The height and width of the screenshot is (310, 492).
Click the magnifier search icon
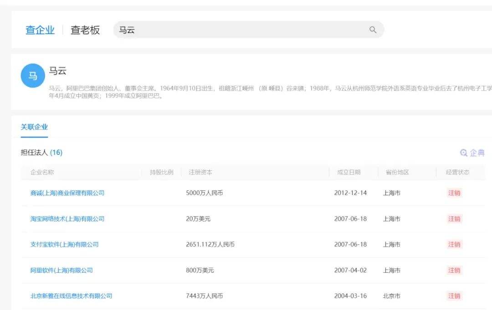tap(373, 30)
